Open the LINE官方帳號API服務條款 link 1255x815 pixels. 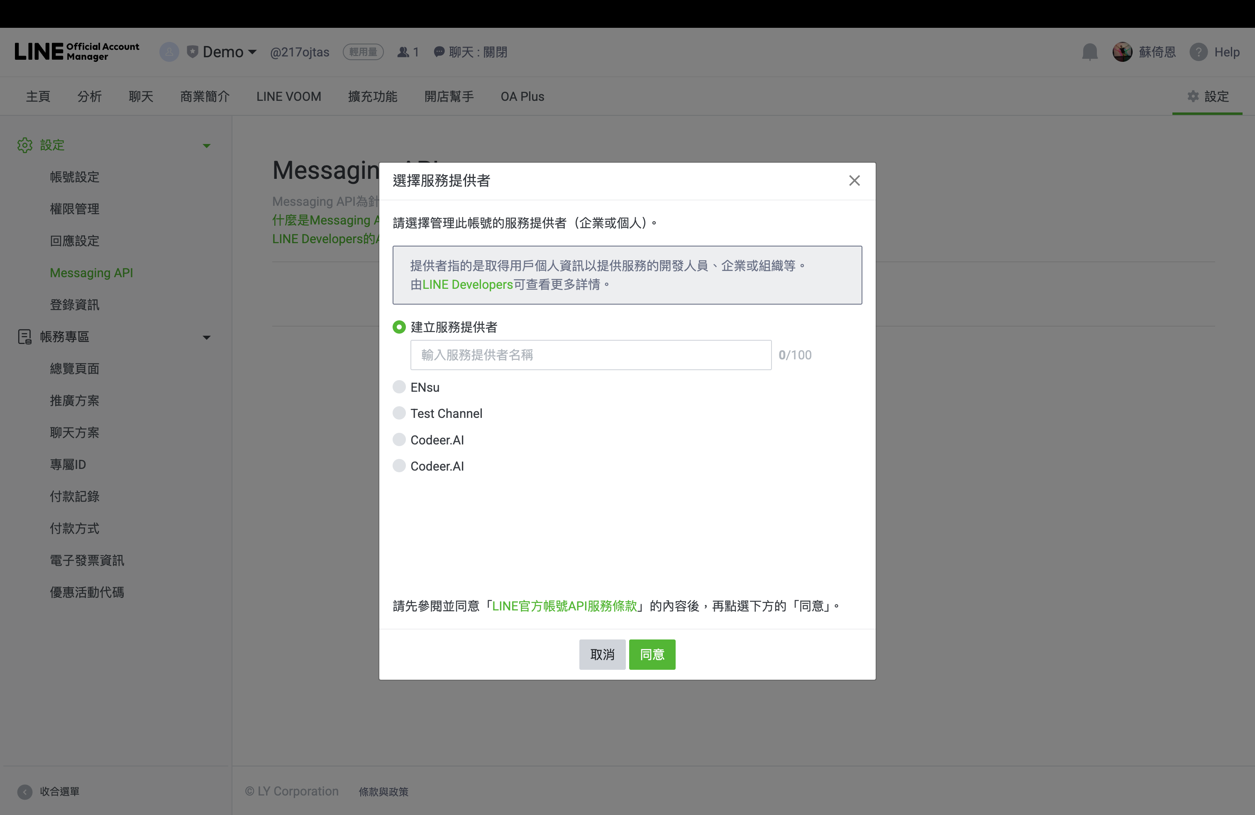click(564, 606)
